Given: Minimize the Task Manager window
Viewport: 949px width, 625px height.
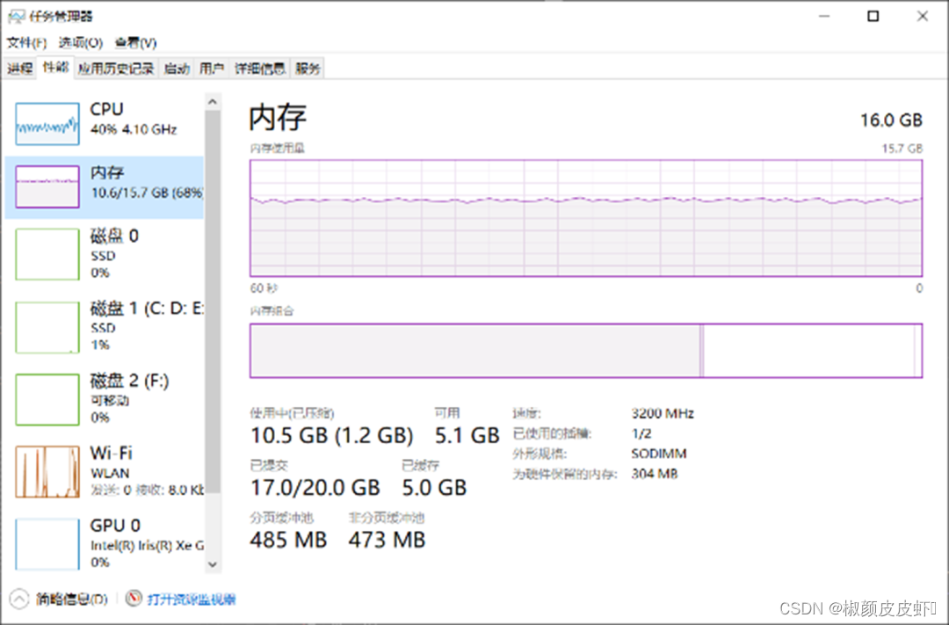Looking at the screenshot, I should point(824,17).
